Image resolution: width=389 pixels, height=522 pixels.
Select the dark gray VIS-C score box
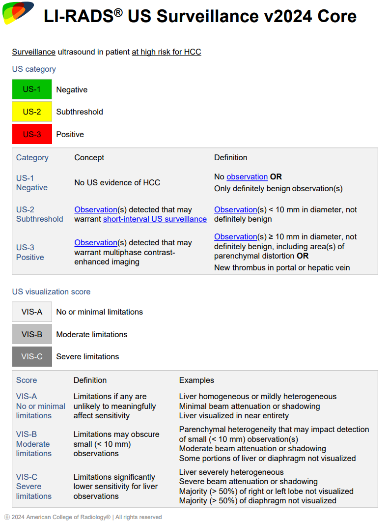click(32, 356)
